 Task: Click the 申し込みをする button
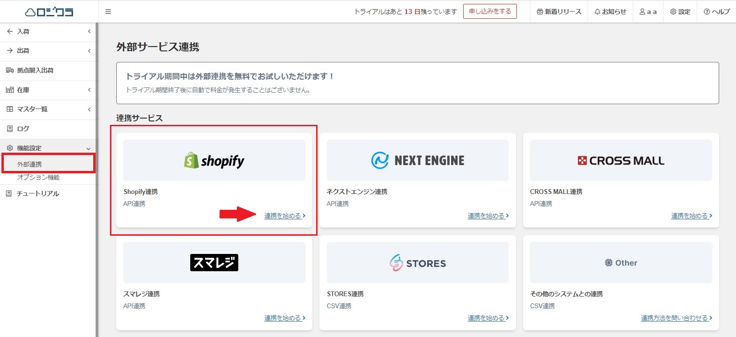[490, 12]
